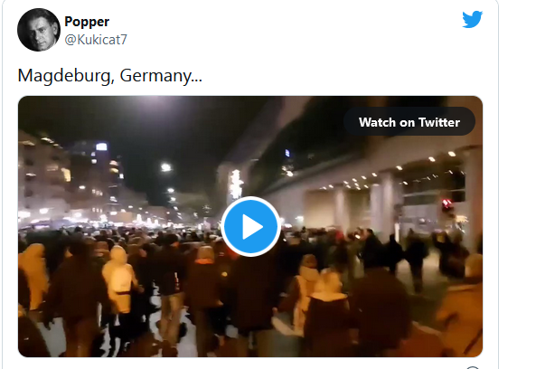Click the blue Twitter bird logo
The image size is (536, 369).
[x=472, y=20]
